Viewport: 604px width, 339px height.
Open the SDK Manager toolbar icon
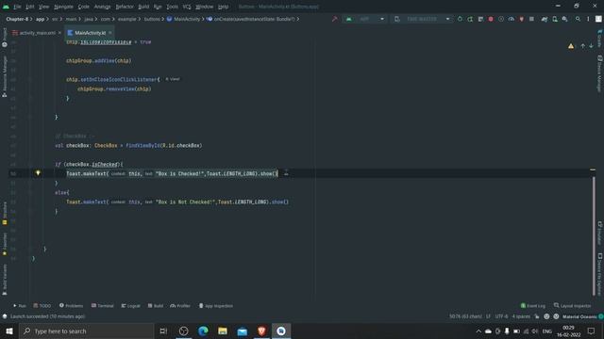(x=564, y=19)
